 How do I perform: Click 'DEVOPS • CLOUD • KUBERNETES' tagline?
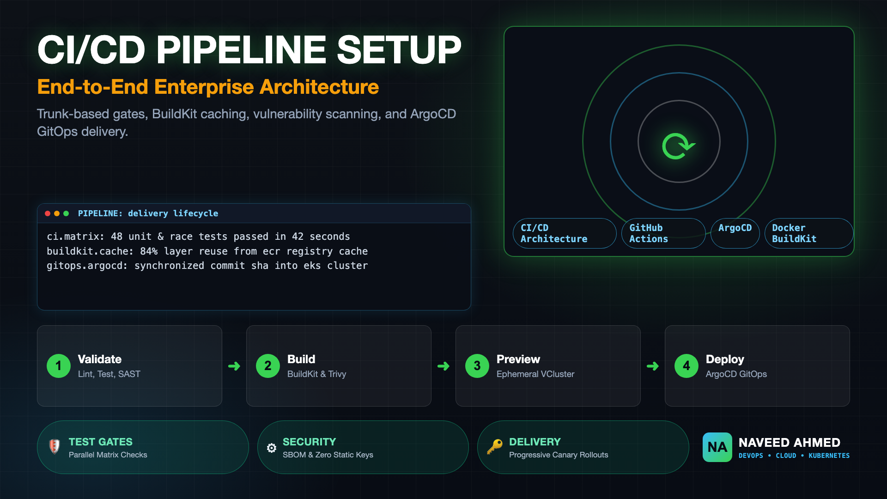point(794,456)
